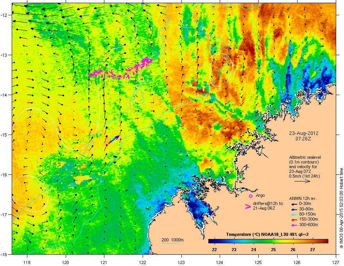344x266 pixels.
Task: Click the temperature color bar
Action: pyautogui.click(x=268, y=241)
